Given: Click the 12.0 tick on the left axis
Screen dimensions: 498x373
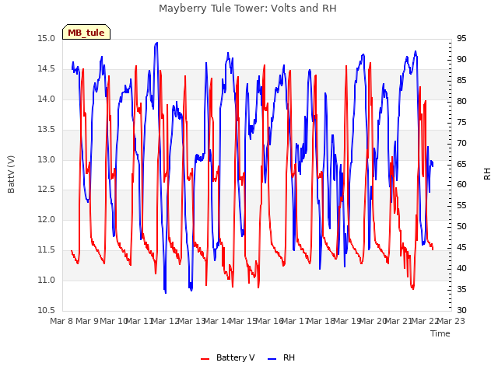Looking at the screenshot, I should pyautogui.click(x=47, y=219).
